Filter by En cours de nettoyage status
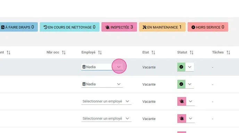The width and height of the screenshot is (239, 133). click(69, 27)
